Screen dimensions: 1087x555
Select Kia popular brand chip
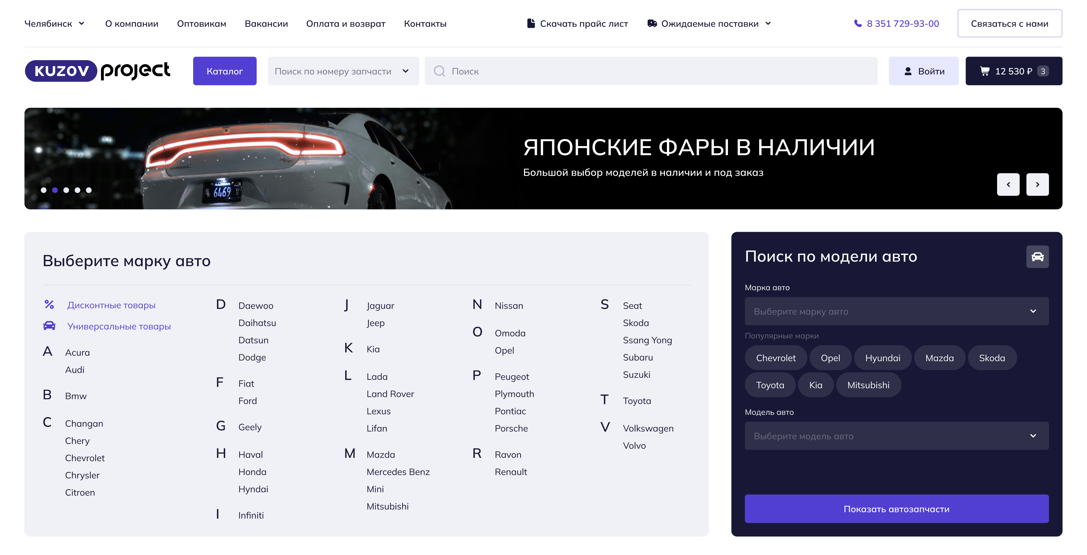815,385
